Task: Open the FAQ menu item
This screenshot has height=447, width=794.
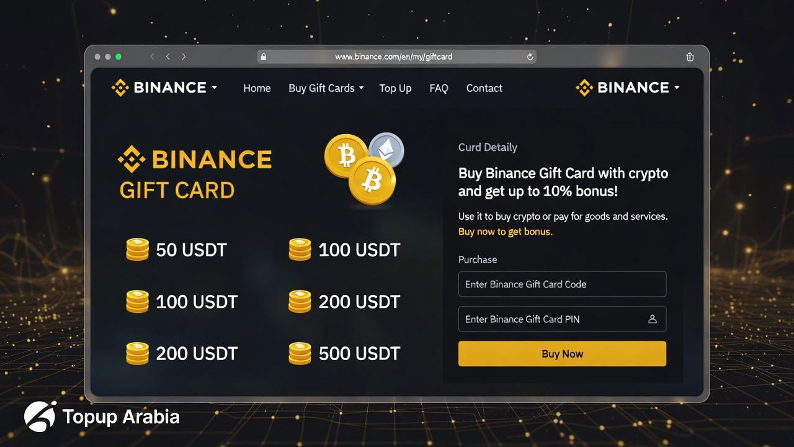Action: coord(439,88)
